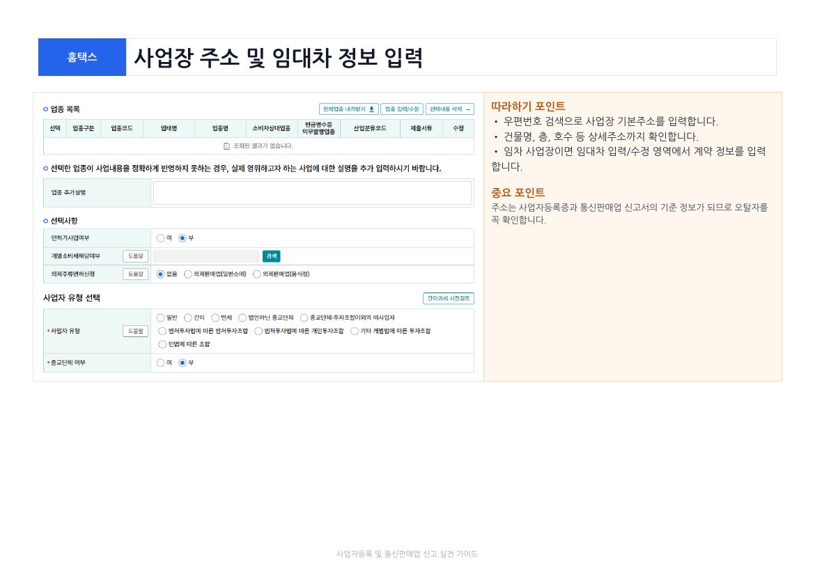Click the 선택사항 section heading

point(63,221)
